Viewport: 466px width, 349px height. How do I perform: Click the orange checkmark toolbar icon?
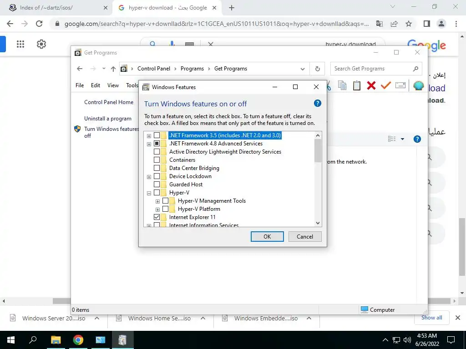coord(386,85)
